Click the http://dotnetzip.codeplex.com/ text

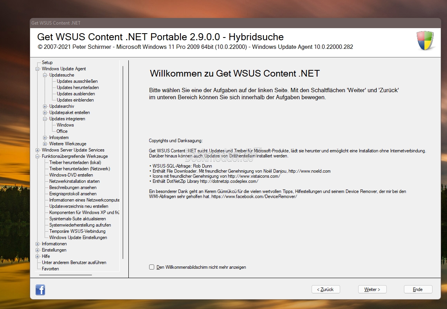pos(229,182)
